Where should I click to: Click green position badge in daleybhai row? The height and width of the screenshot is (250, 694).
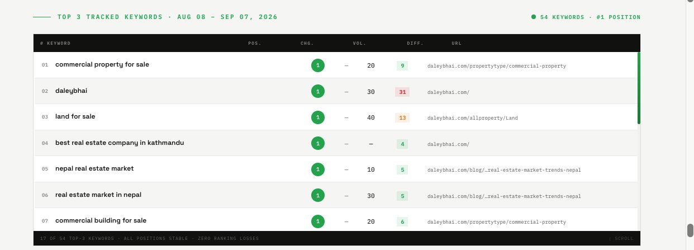318,91
